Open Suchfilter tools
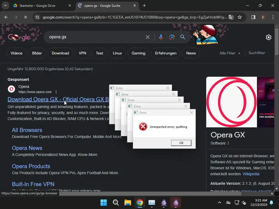279x209 pixels. [257, 53]
